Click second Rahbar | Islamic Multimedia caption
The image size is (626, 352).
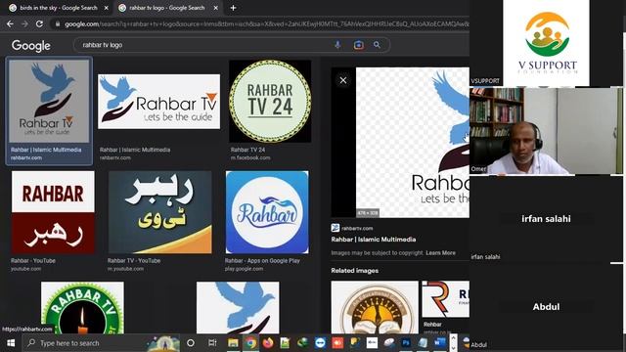pos(135,150)
